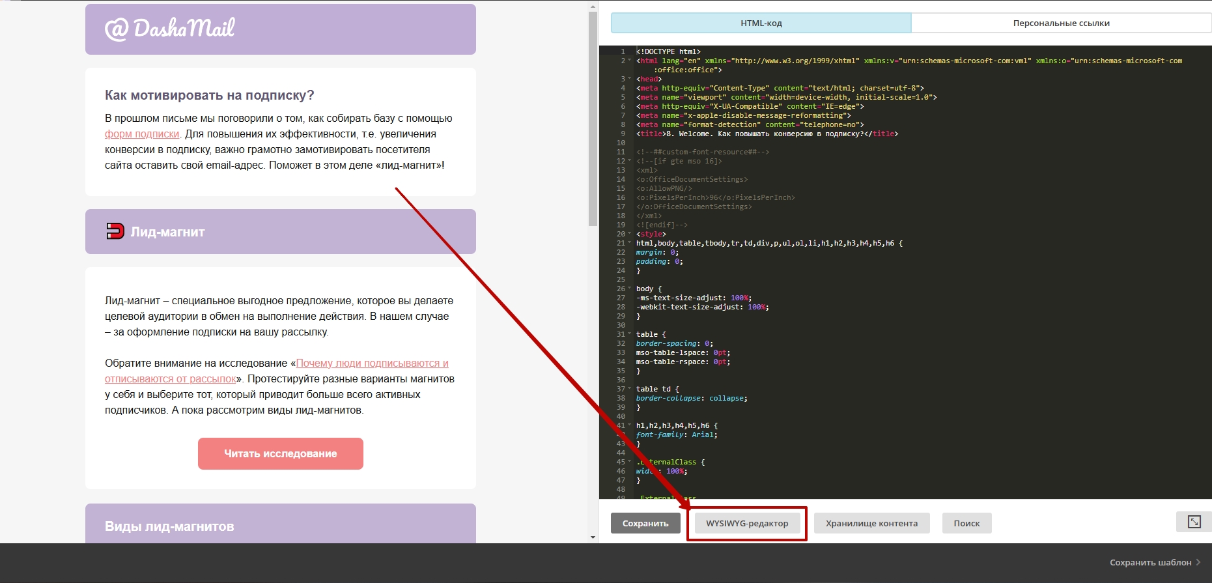Click the fullscreen expand icon below the code editor
The image size is (1212, 583).
point(1194,522)
